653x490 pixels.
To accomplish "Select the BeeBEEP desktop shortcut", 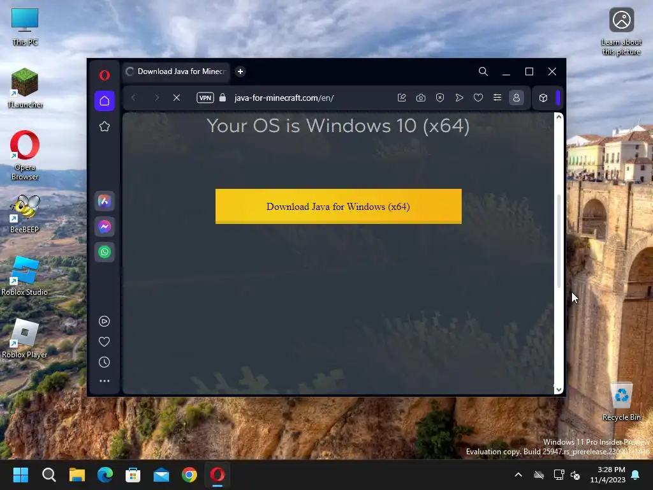I will [25, 214].
